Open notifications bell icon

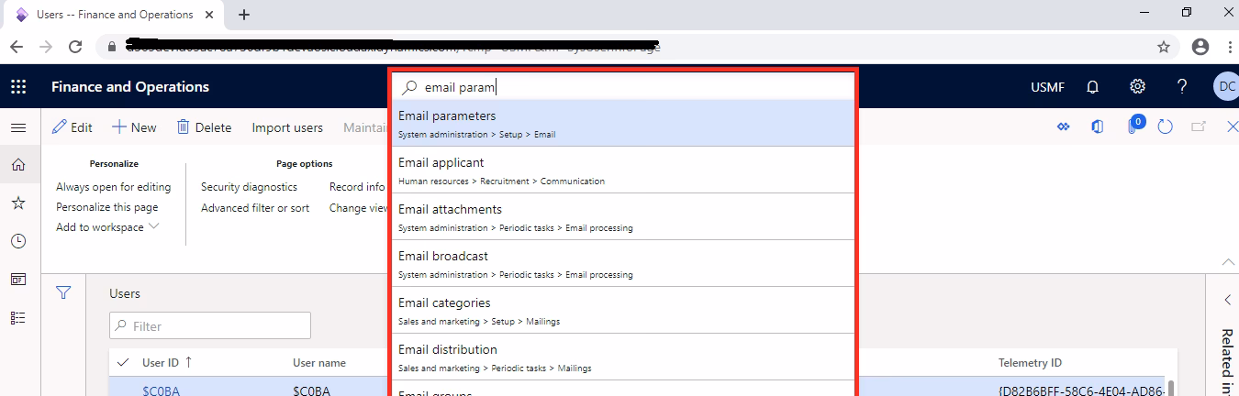point(1093,87)
